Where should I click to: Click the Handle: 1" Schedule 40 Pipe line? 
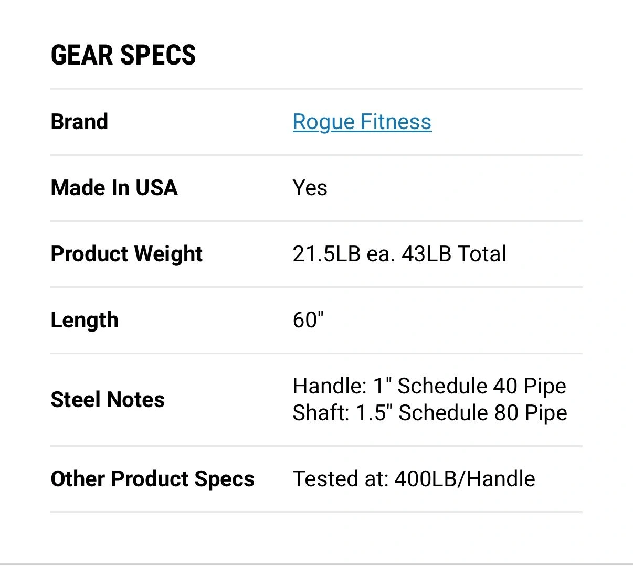[x=429, y=386]
